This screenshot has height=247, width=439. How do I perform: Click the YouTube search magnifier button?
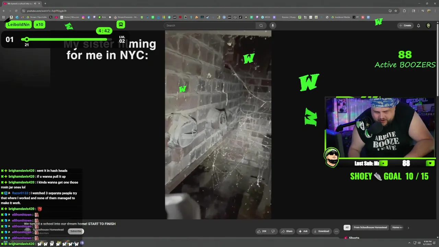point(261,25)
